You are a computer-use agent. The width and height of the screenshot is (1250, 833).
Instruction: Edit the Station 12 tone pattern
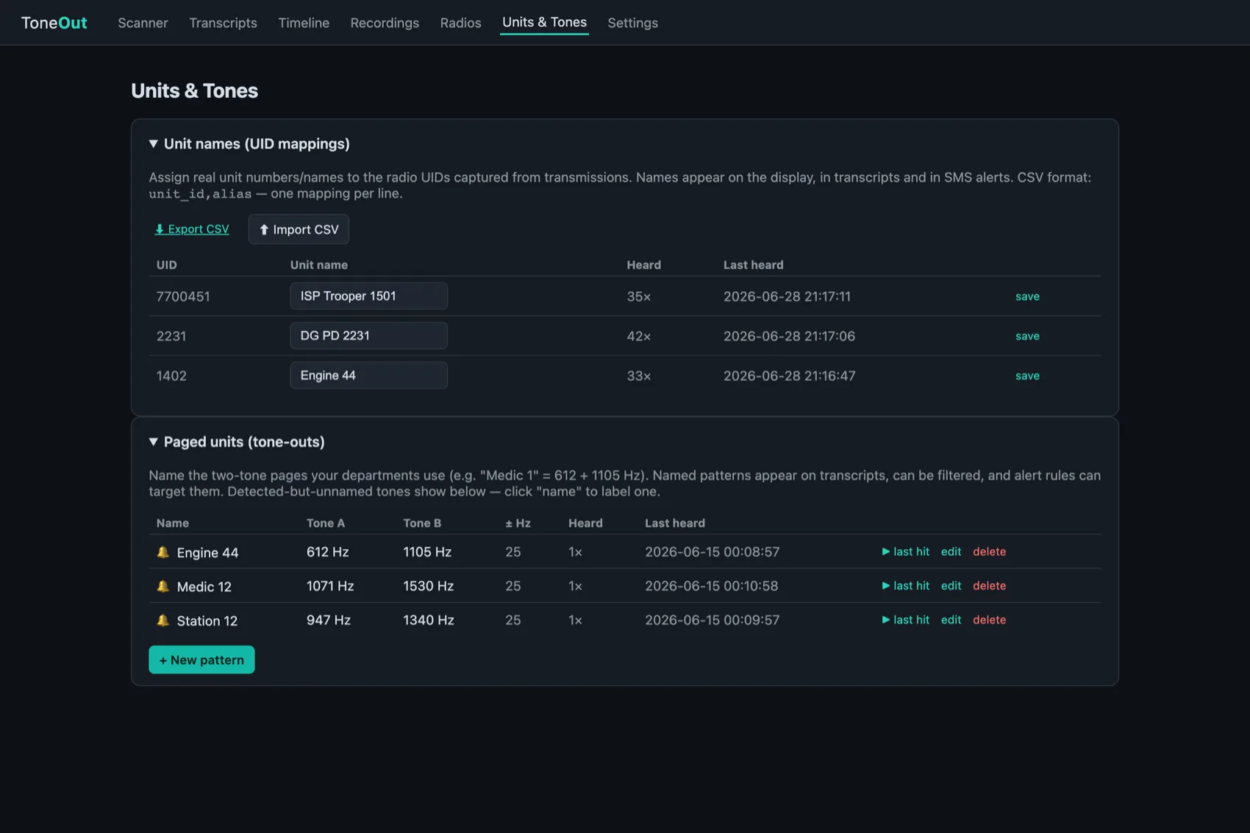click(x=951, y=620)
